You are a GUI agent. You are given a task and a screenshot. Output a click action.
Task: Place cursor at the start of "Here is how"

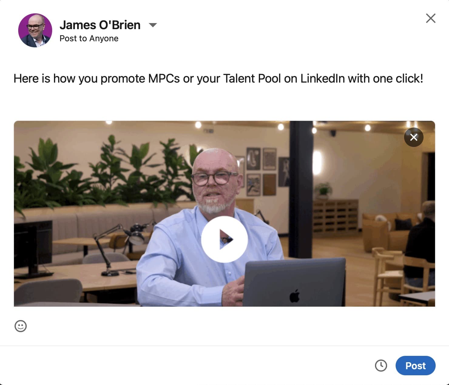point(14,79)
